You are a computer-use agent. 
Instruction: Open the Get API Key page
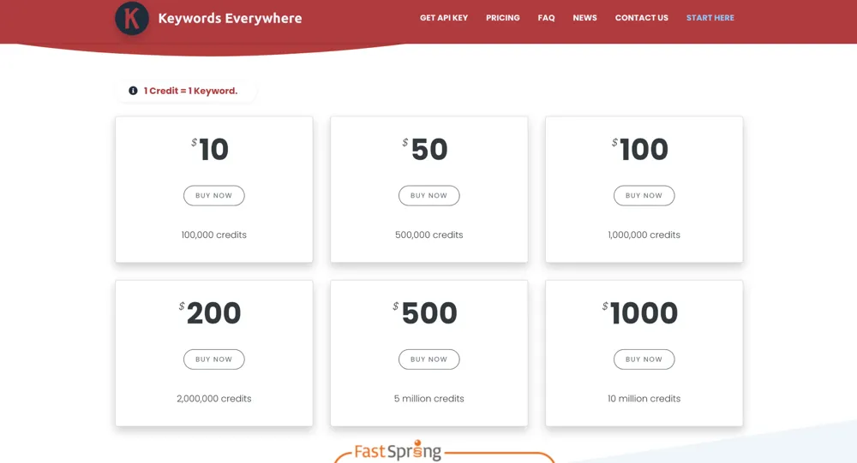tap(444, 18)
